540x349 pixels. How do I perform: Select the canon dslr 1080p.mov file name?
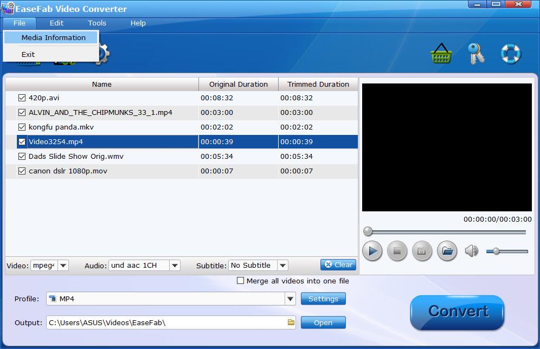[x=68, y=171]
